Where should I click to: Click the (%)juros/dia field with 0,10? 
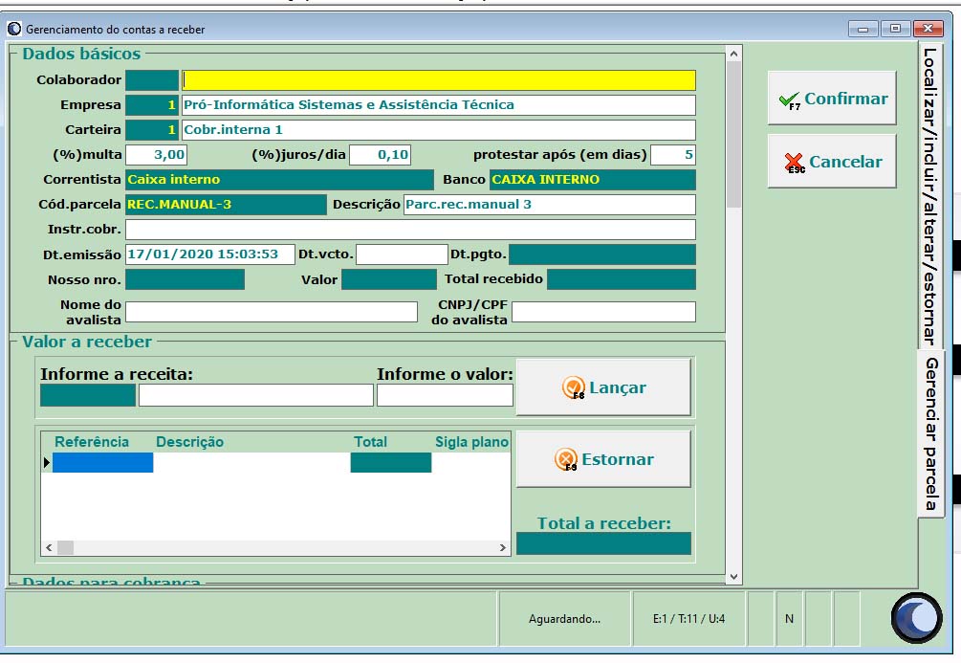[380, 155]
